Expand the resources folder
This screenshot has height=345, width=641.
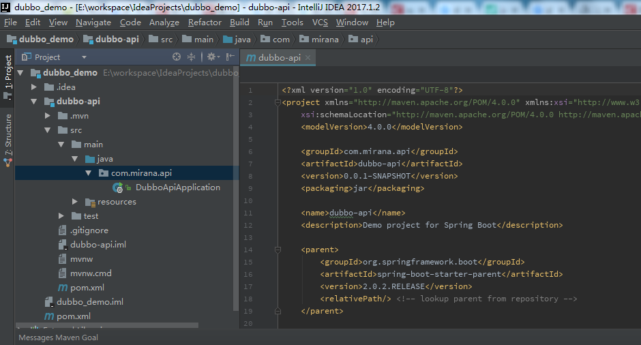point(74,202)
